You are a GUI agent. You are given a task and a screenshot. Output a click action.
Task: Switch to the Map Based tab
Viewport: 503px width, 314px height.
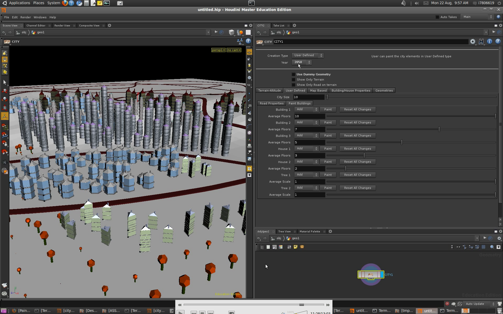coord(318,91)
